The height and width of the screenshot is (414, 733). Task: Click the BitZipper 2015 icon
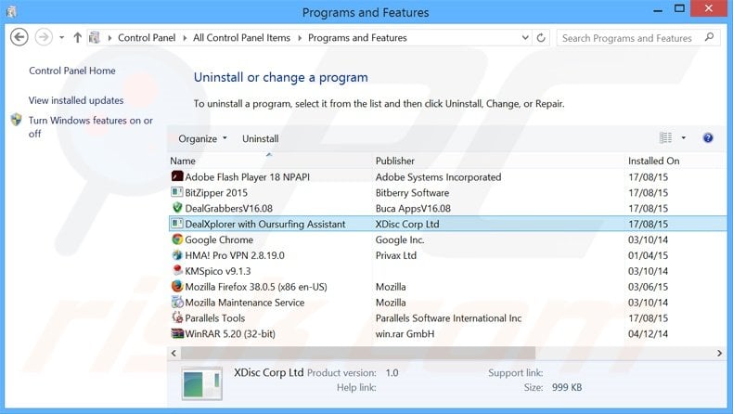(177, 192)
